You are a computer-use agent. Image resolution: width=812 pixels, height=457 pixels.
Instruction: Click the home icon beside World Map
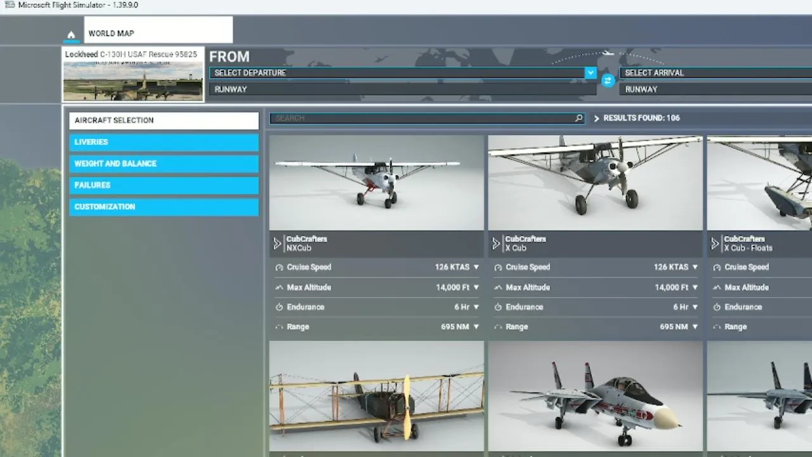71,35
